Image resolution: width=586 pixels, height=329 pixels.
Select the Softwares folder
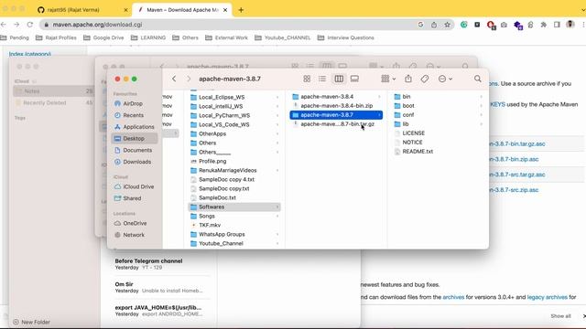point(234,207)
